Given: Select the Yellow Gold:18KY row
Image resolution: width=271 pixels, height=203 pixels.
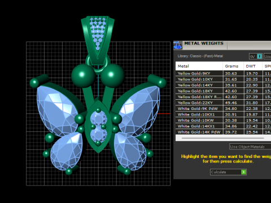Looking at the screenshot, I should [x=223, y=91].
